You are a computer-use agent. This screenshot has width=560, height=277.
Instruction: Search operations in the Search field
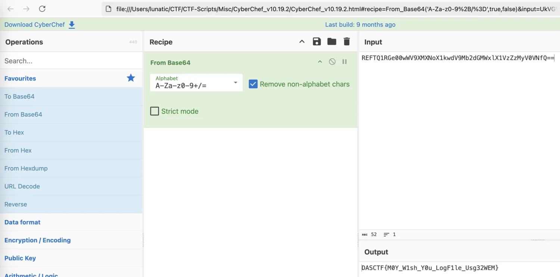pos(71,61)
